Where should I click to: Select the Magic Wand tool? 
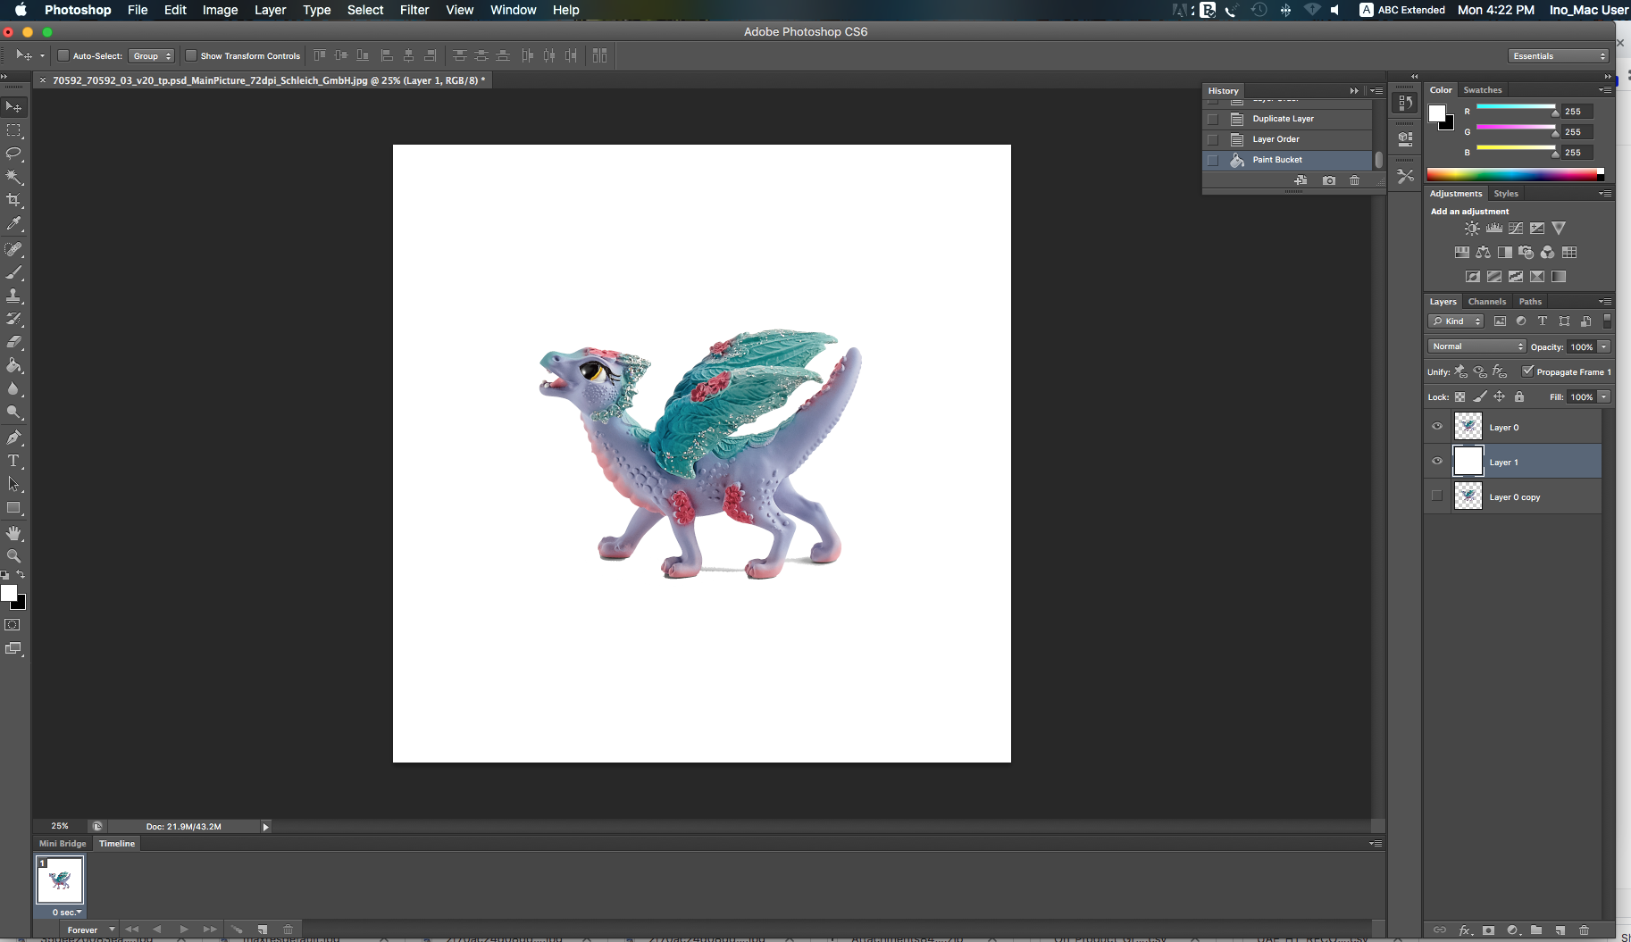click(x=13, y=177)
